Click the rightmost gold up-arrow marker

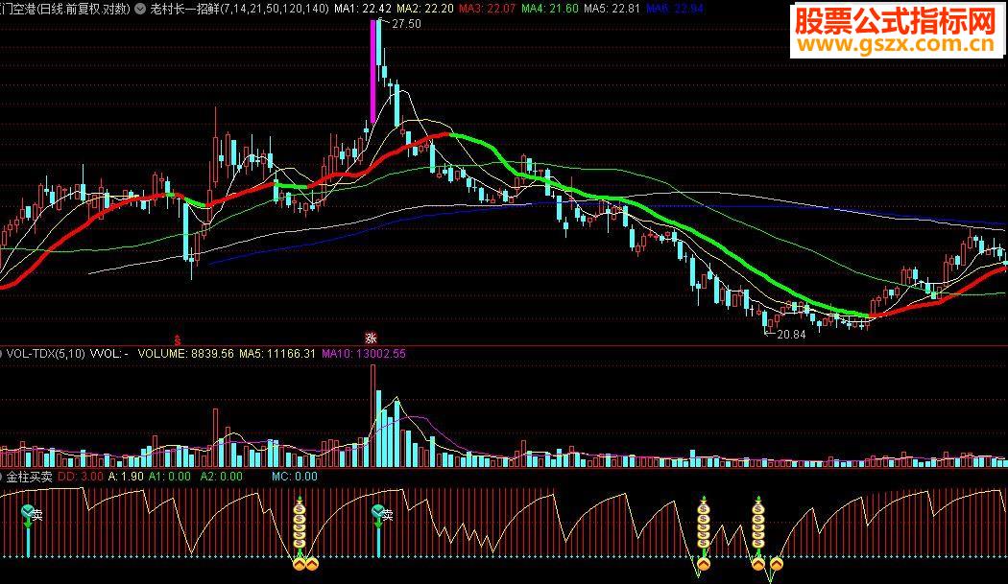coord(777,564)
